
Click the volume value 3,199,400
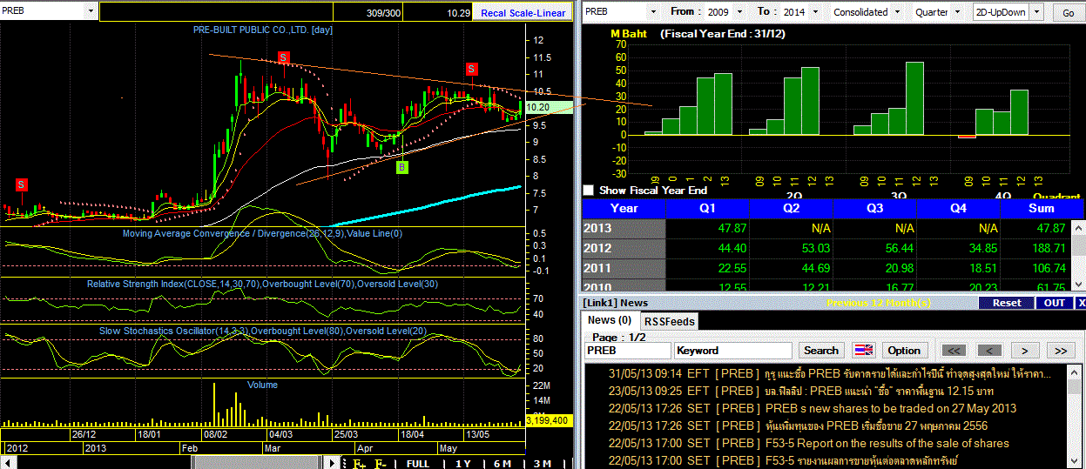pos(548,419)
